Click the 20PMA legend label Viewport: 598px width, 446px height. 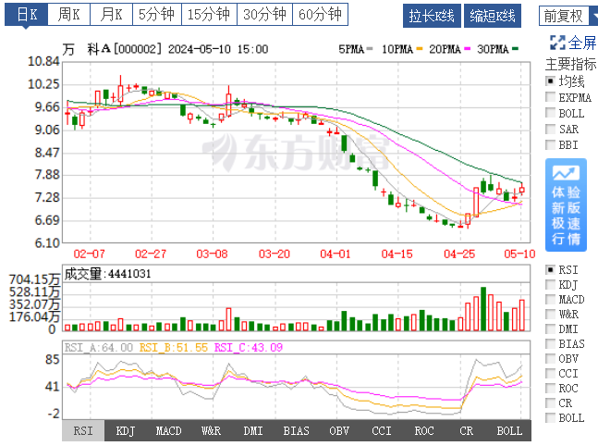445,49
